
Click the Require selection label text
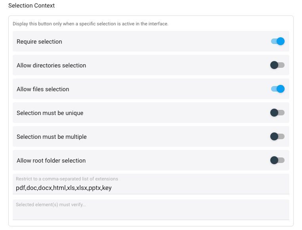[39, 42]
